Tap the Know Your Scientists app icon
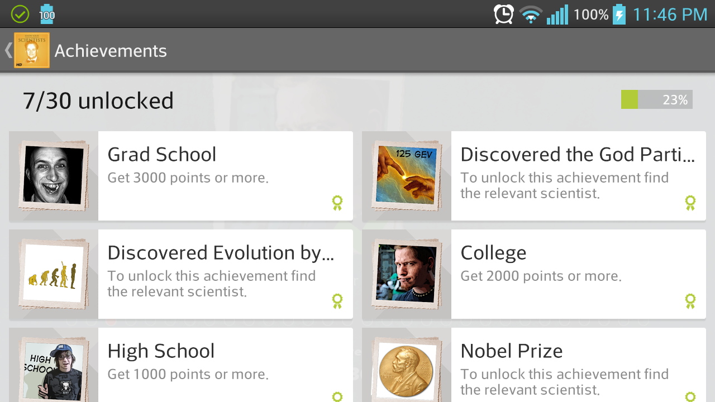 [32, 50]
